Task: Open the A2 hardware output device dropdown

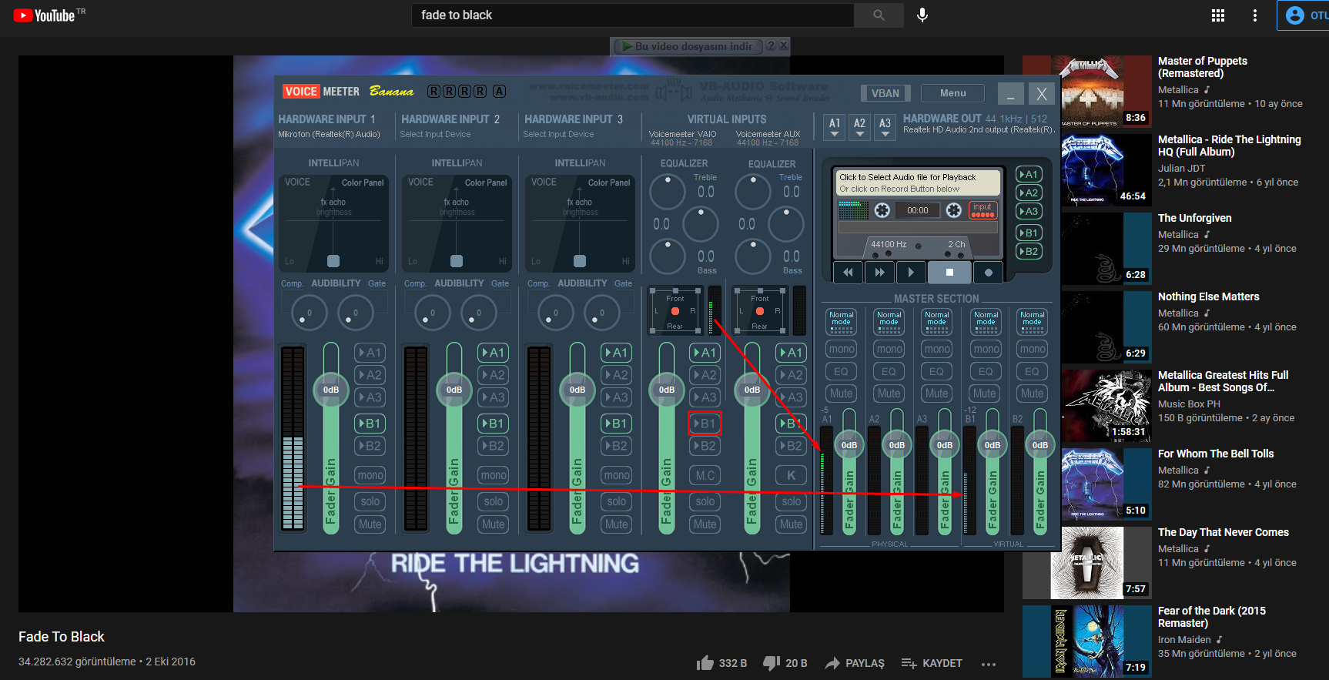Action: click(x=860, y=127)
